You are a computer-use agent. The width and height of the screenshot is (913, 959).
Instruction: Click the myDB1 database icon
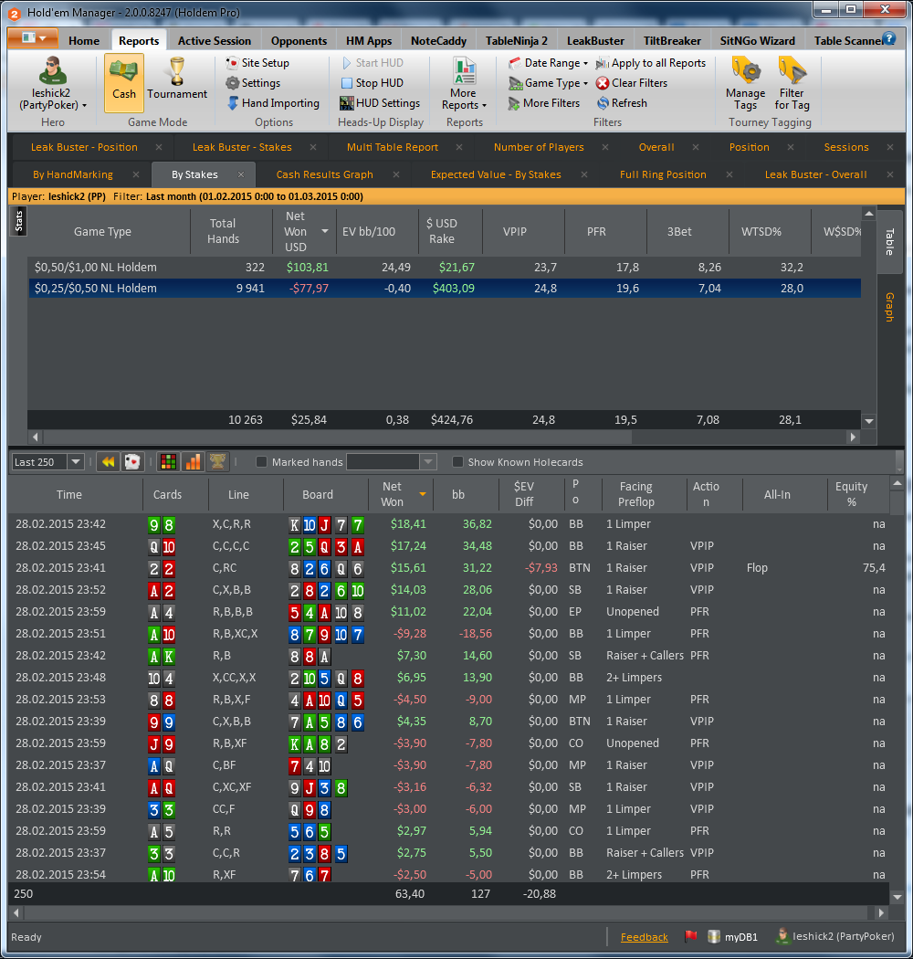714,936
